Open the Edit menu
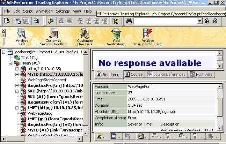The image size is (226, 144). tap(16, 11)
